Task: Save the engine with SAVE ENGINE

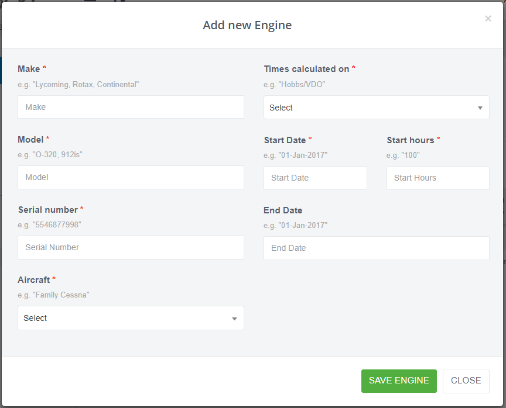Action: pos(399,381)
